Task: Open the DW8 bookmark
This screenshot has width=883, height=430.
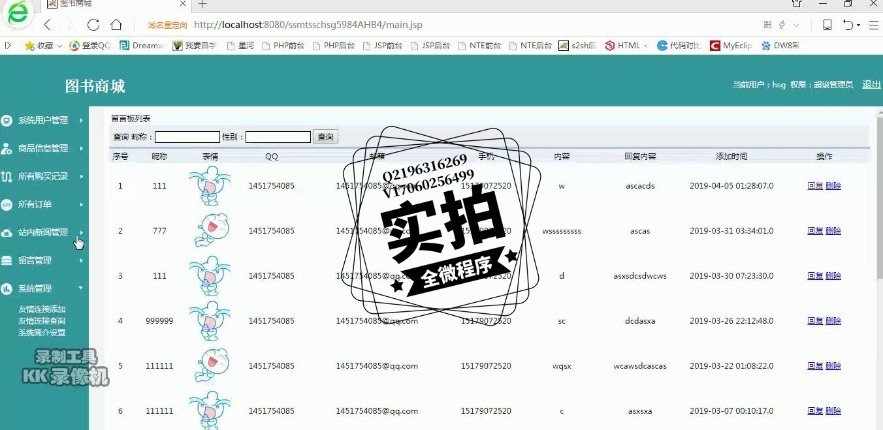Action: [780, 46]
